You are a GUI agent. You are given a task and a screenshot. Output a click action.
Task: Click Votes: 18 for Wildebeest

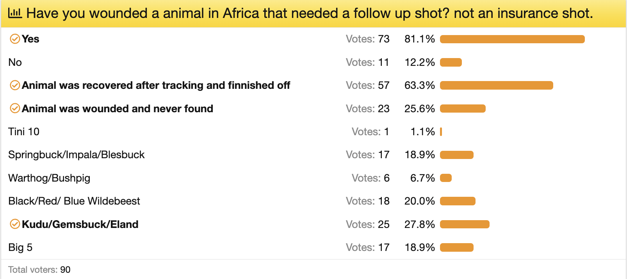coord(367,201)
